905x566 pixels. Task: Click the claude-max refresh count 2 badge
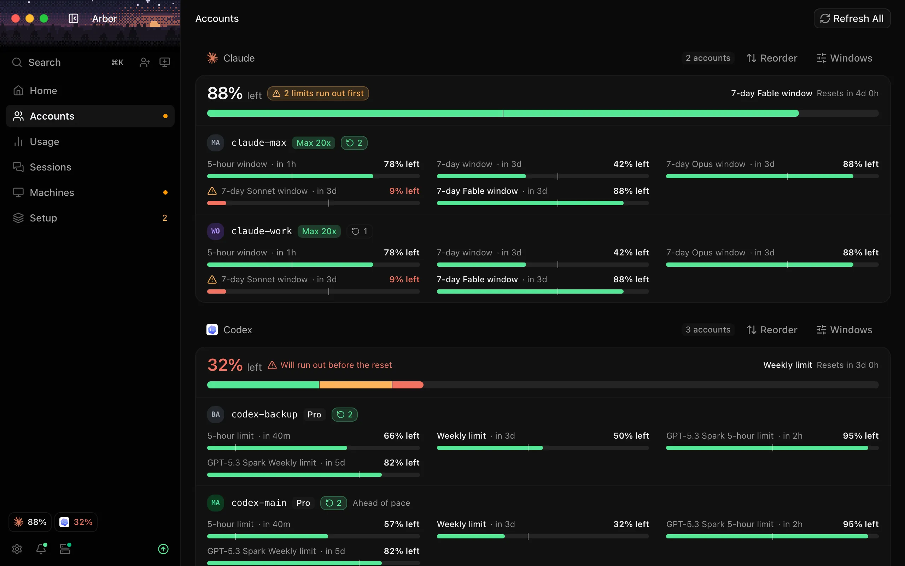tap(354, 143)
